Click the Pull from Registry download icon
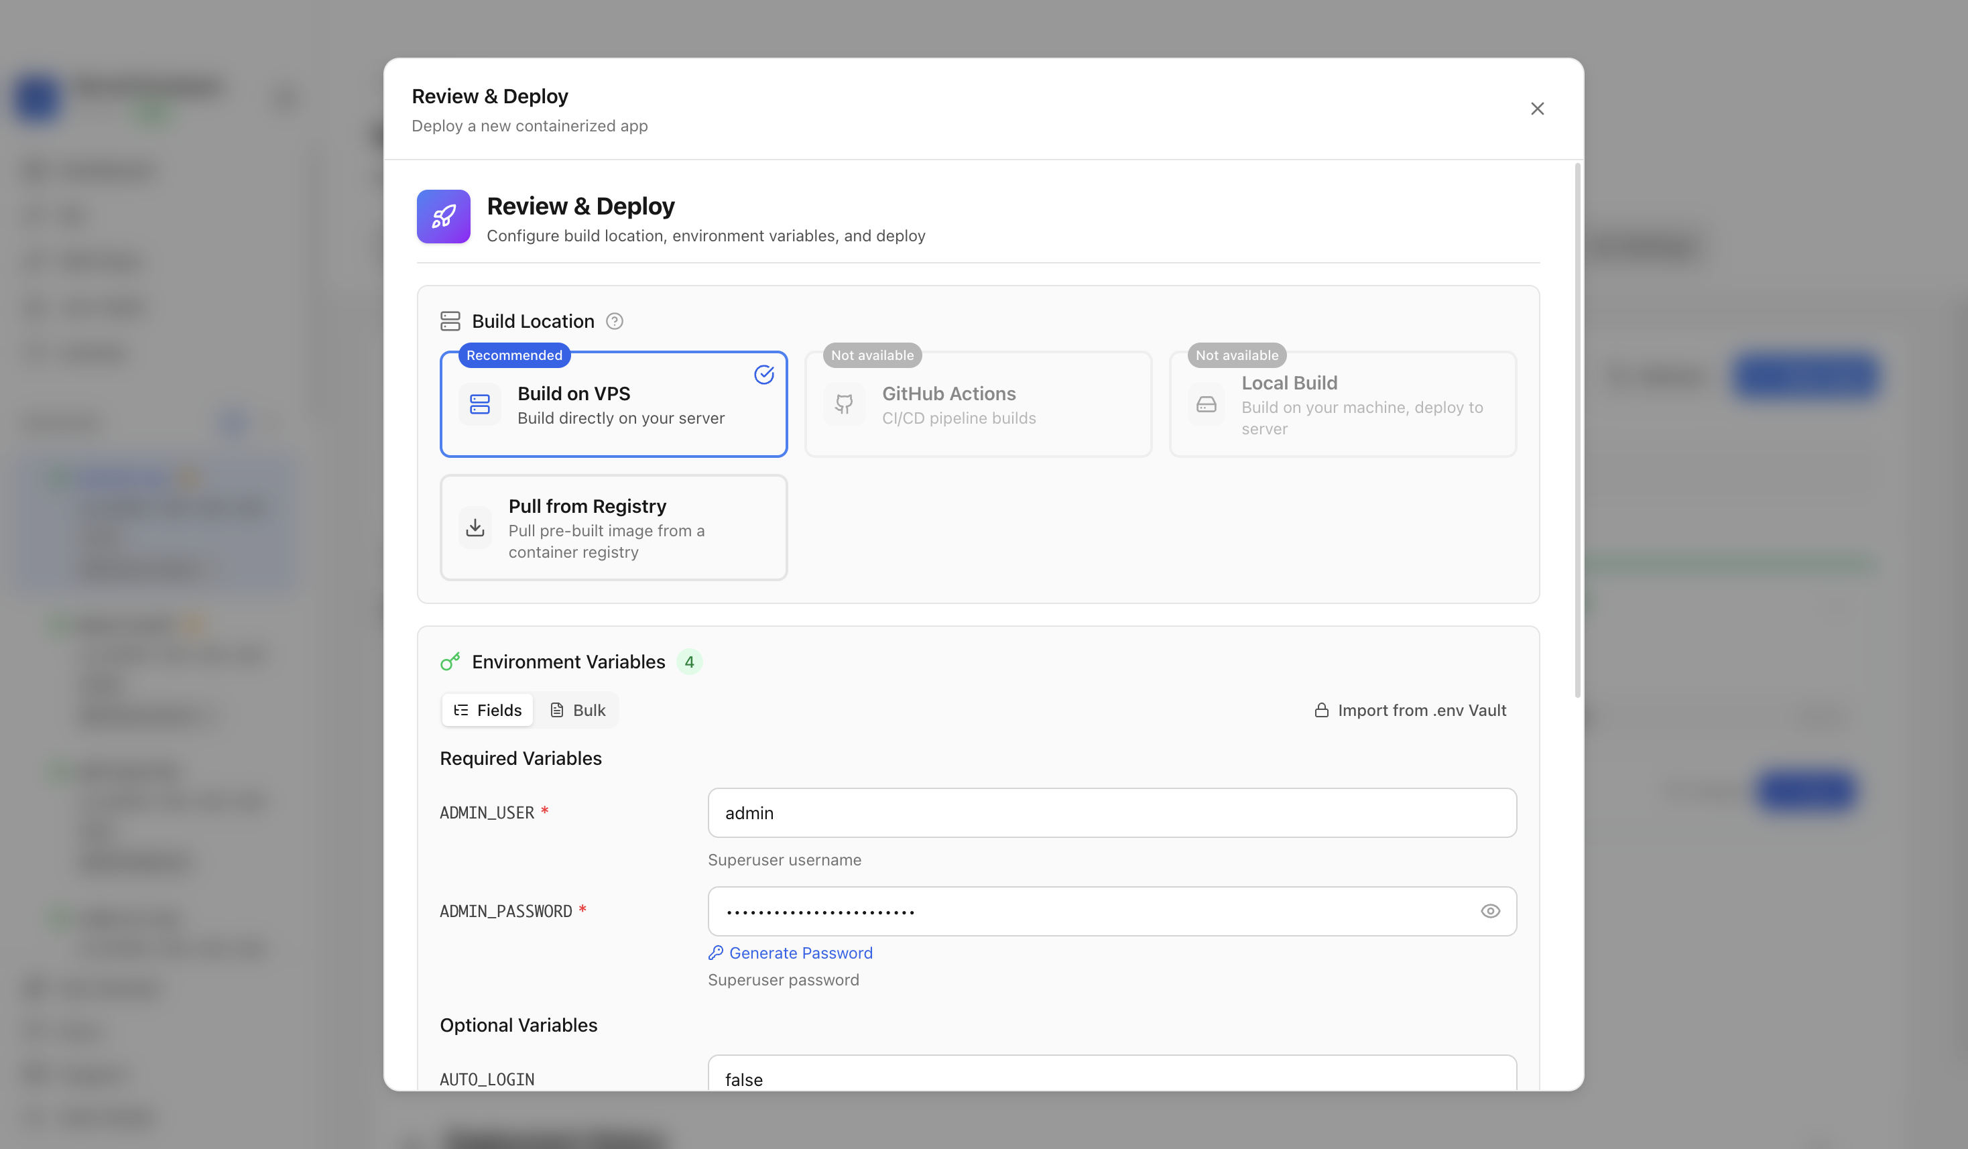The image size is (1968, 1149). [475, 528]
